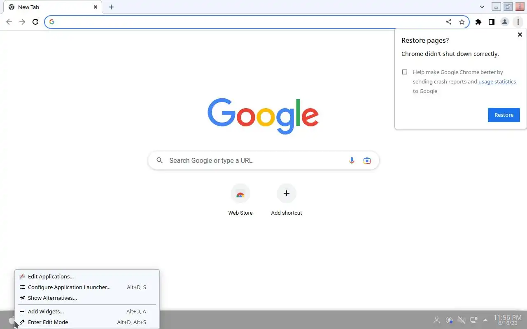Image resolution: width=527 pixels, height=329 pixels.
Task: Start voice search with the microphone
Action: 352,160
